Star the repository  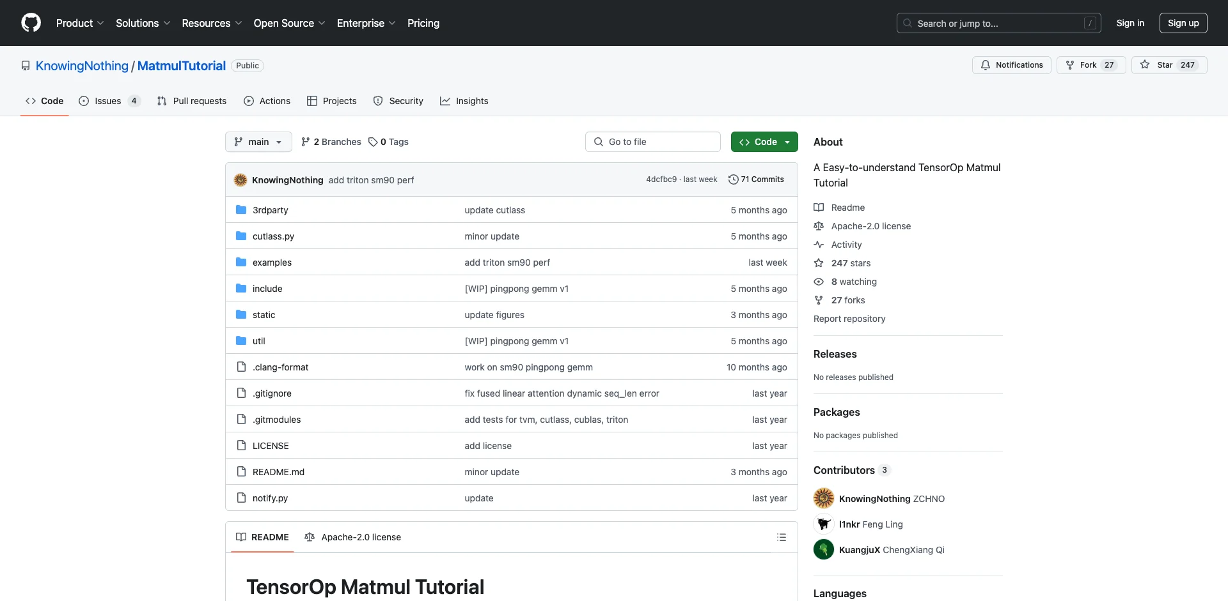pos(1169,65)
